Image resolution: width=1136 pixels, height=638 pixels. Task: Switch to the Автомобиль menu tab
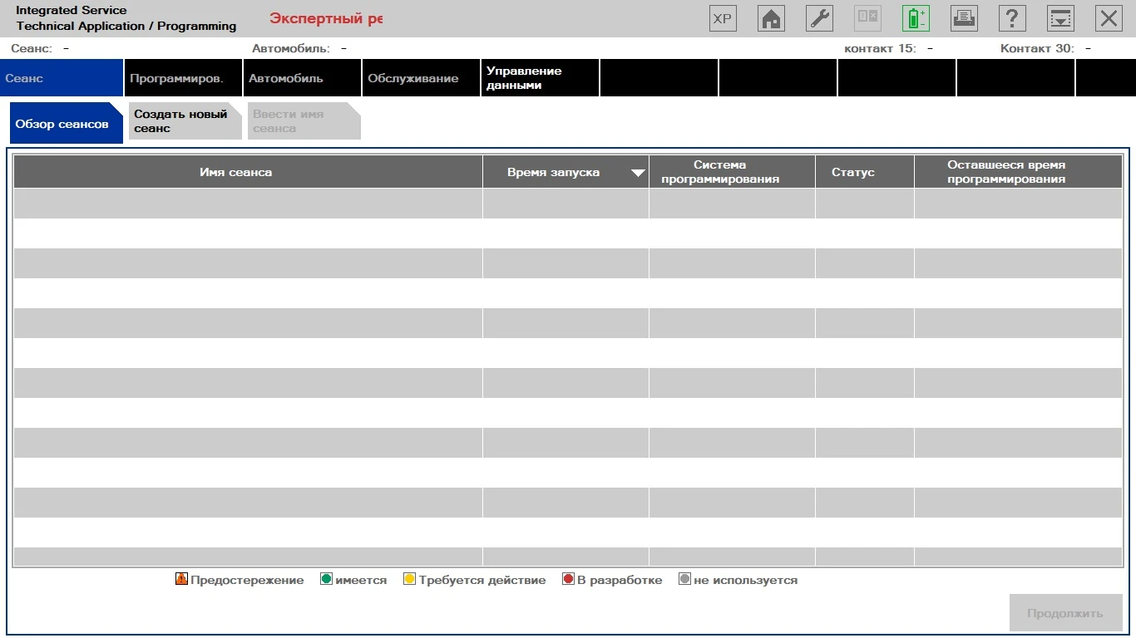302,78
